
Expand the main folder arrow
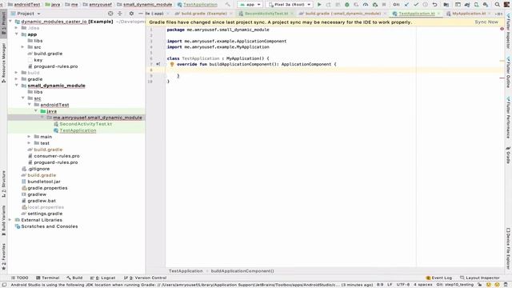coord(30,137)
